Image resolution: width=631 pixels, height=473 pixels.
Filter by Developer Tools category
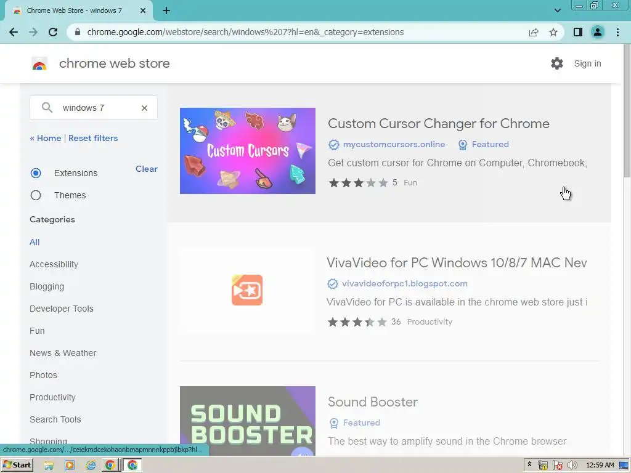coord(62,309)
